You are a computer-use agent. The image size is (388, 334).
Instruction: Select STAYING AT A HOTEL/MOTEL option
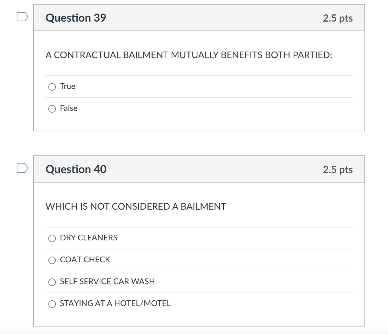pyautogui.click(x=52, y=304)
